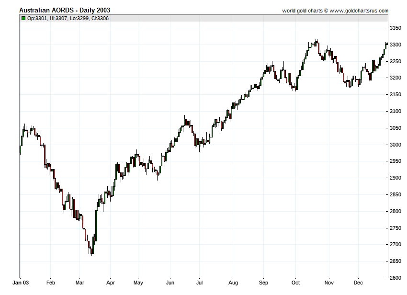The width and height of the screenshot is (407, 295).
Task: Click the 3100 y-axis label
Action: pos(396,111)
